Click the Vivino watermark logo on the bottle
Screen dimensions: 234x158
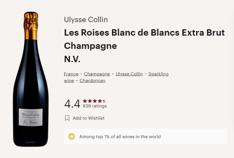(x=31, y=142)
